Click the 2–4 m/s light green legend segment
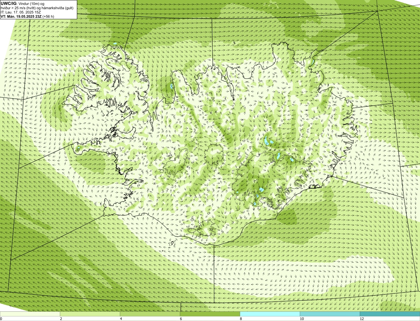The image size is (420, 321). point(90,314)
